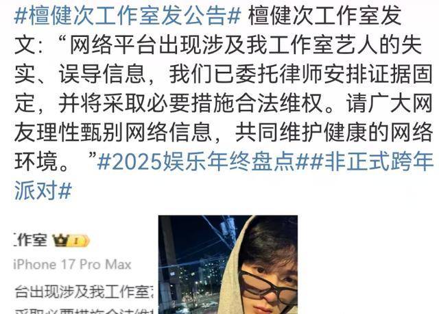This screenshot has height=314, width=439.
Task: Tap the cut-off embedded text line at bottom
Action: [x=85, y=311]
